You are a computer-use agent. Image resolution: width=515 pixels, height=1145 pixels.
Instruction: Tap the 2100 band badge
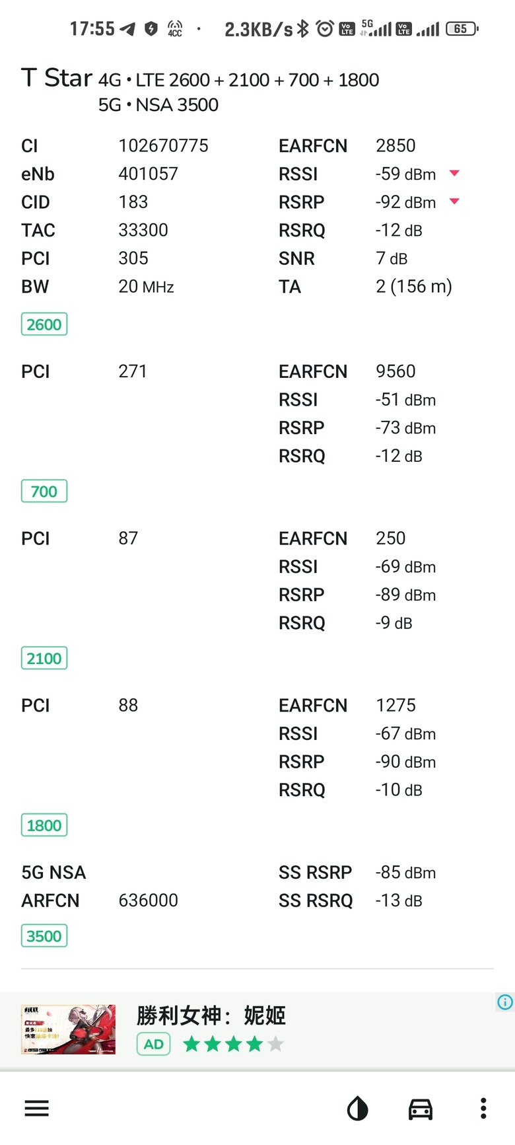(x=44, y=658)
